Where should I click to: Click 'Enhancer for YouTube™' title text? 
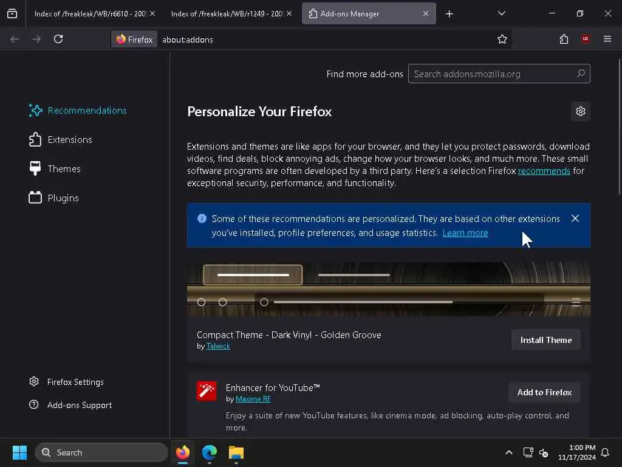click(273, 388)
